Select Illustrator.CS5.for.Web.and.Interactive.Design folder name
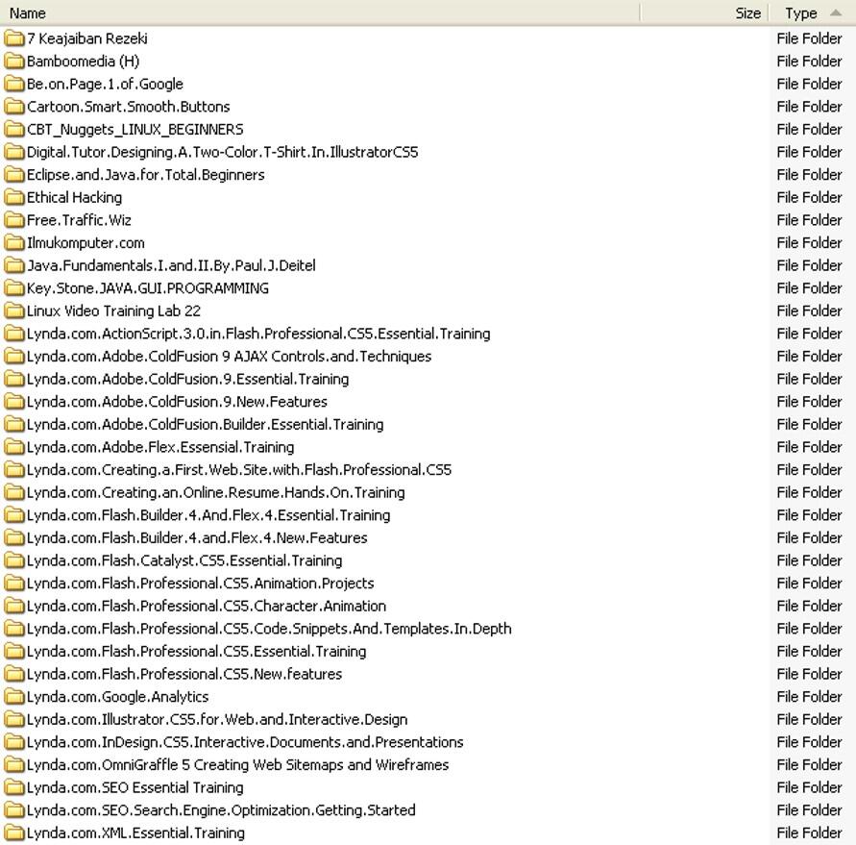This screenshot has width=856, height=845. point(217,719)
